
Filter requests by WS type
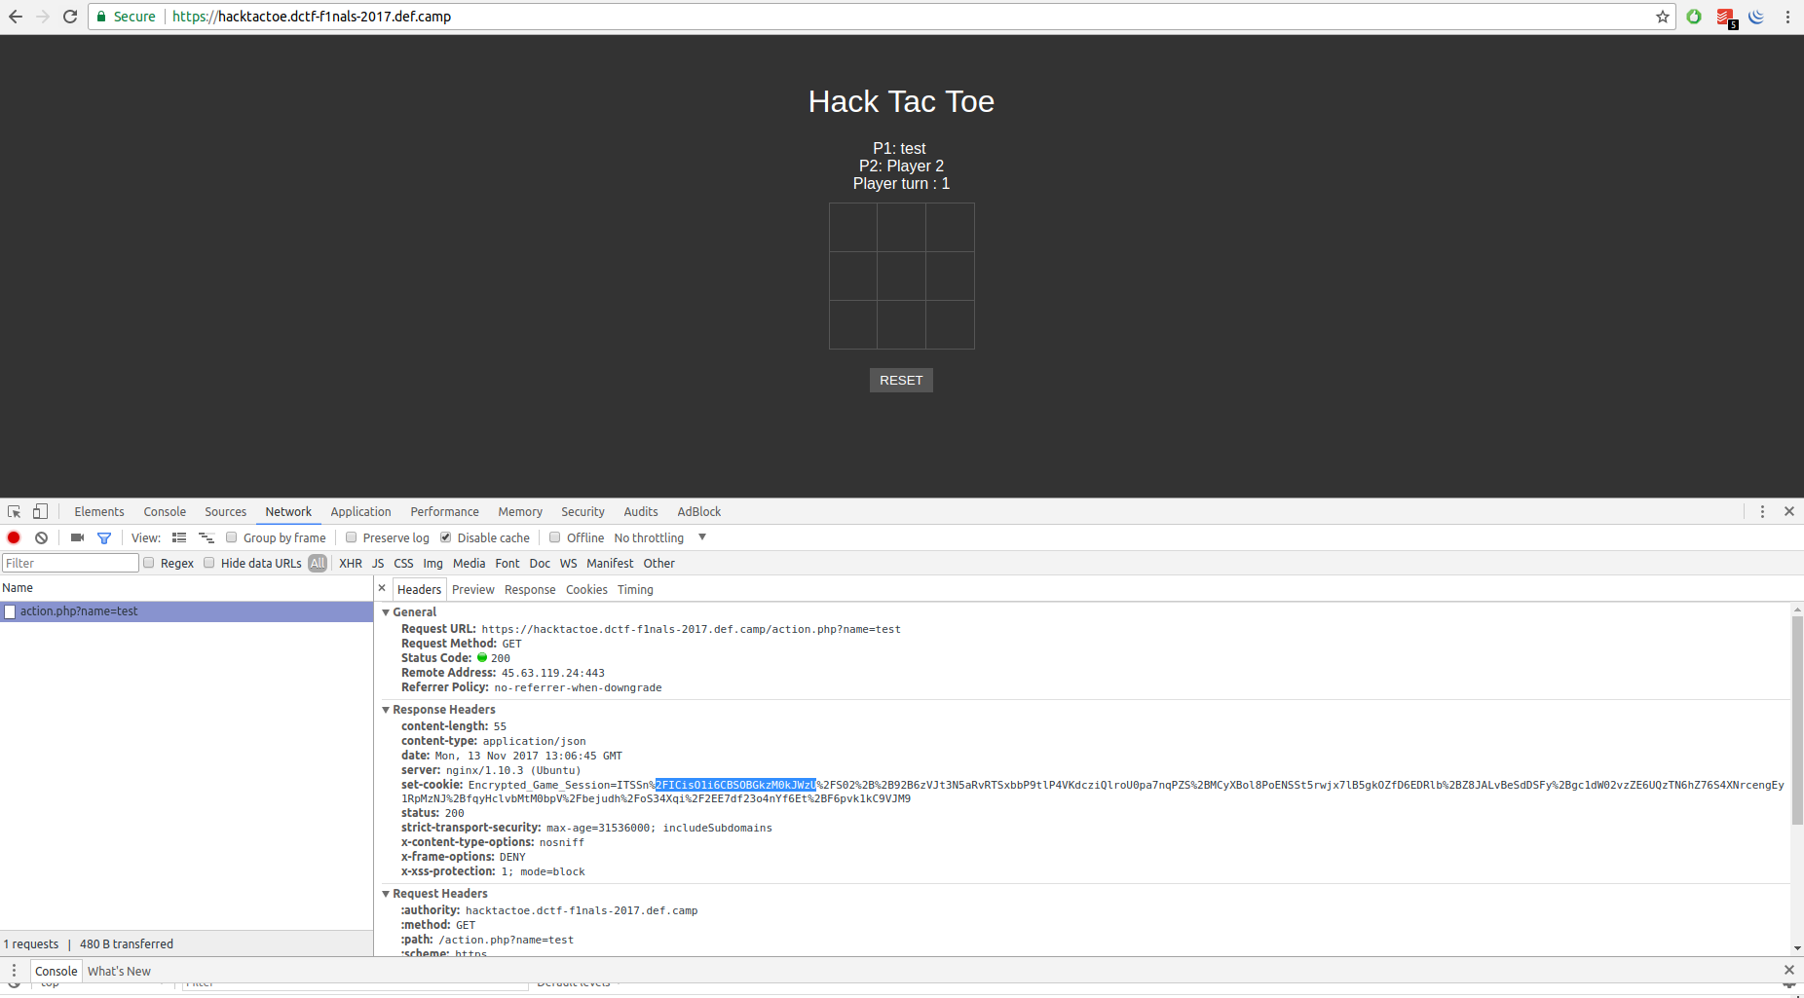click(568, 563)
